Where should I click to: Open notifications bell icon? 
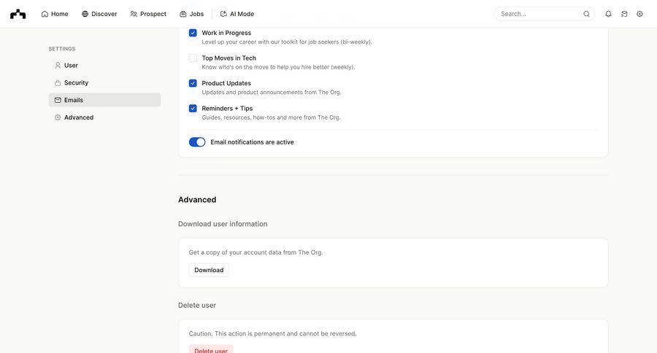coord(608,14)
